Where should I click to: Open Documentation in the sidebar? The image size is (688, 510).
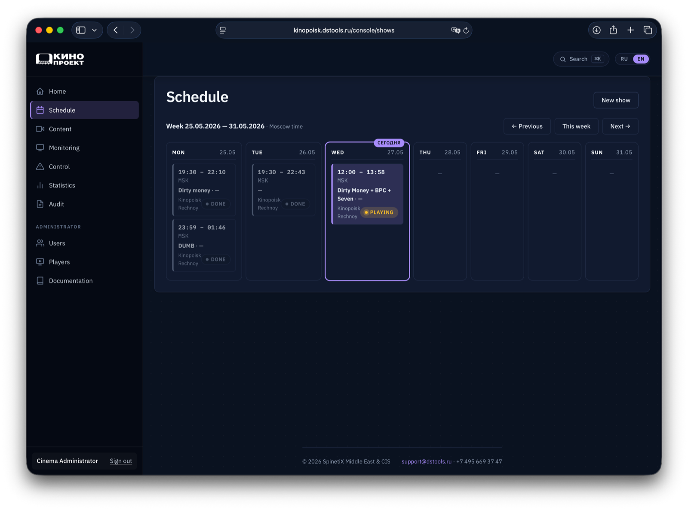pos(85,281)
